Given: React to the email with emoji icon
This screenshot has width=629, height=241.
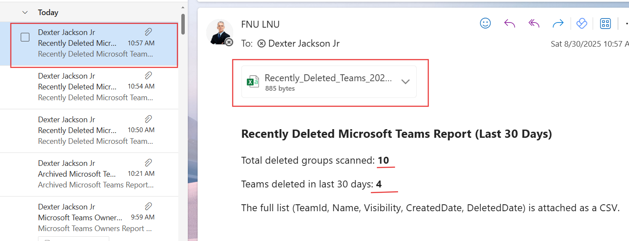Looking at the screenshot, I should tap(485, 23).
